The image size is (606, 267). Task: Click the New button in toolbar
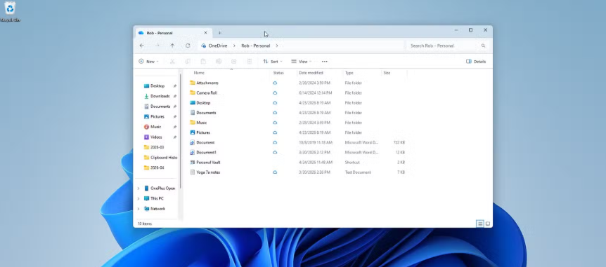point(149,61)
